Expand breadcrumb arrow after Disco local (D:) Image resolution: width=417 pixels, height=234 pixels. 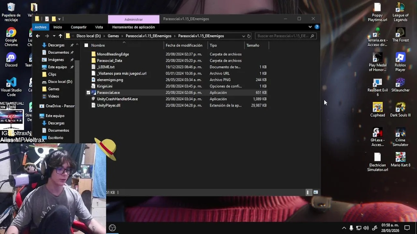pyautogui.click(x=104, y=36)
